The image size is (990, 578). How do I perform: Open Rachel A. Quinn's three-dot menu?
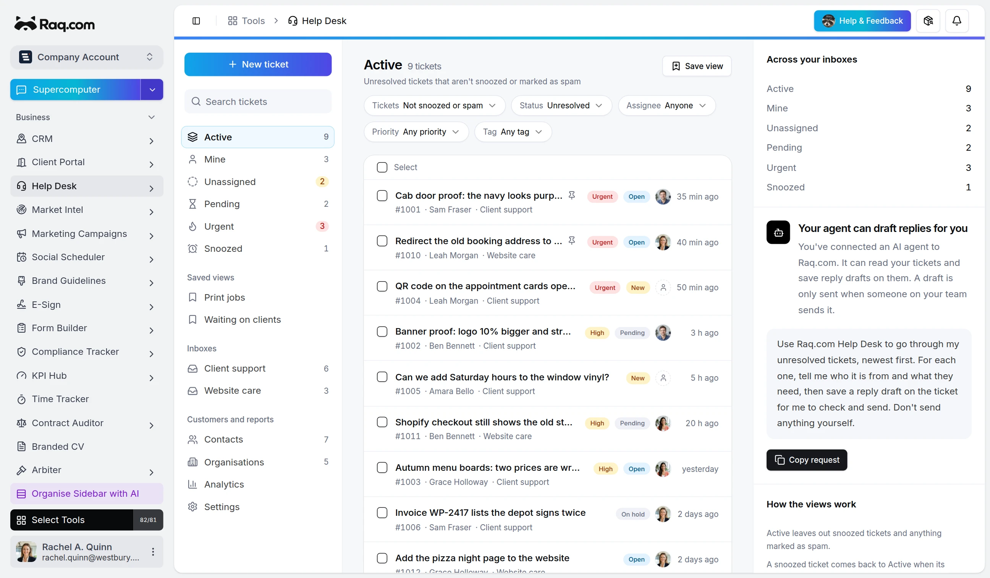(x=153, y=552)
